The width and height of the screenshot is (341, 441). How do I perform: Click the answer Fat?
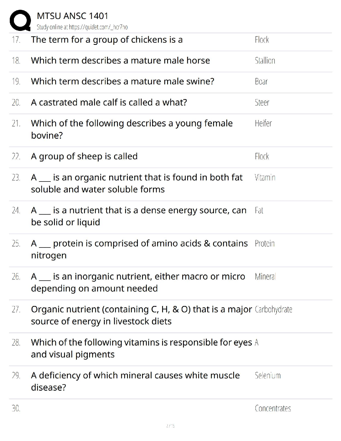tap(259, 210)
